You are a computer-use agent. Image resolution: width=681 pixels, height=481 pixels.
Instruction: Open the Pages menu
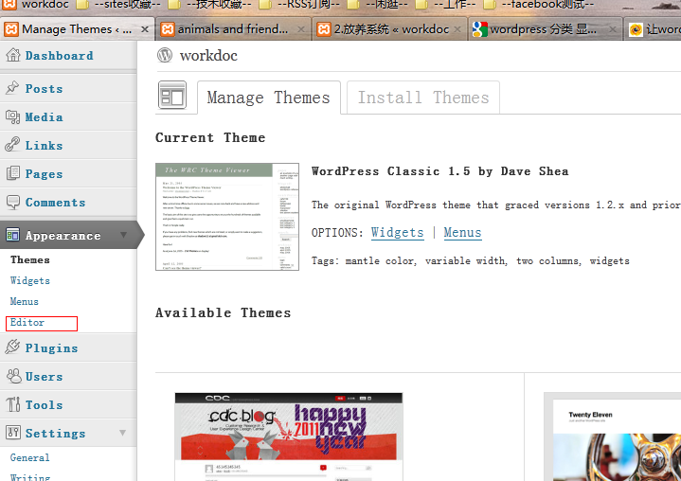[44, 174]
